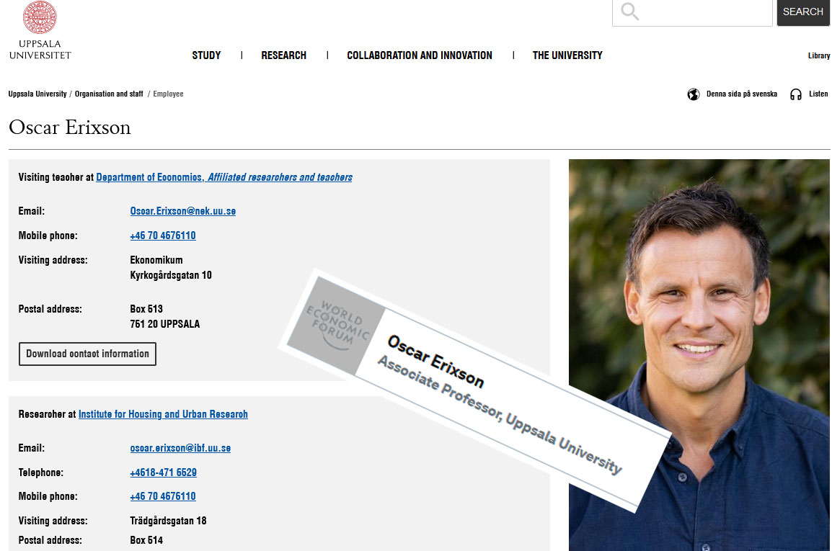Click the World Economic Forum logo badge
The height and width of the screenshot is (551, 832).
tap(337, 323)
